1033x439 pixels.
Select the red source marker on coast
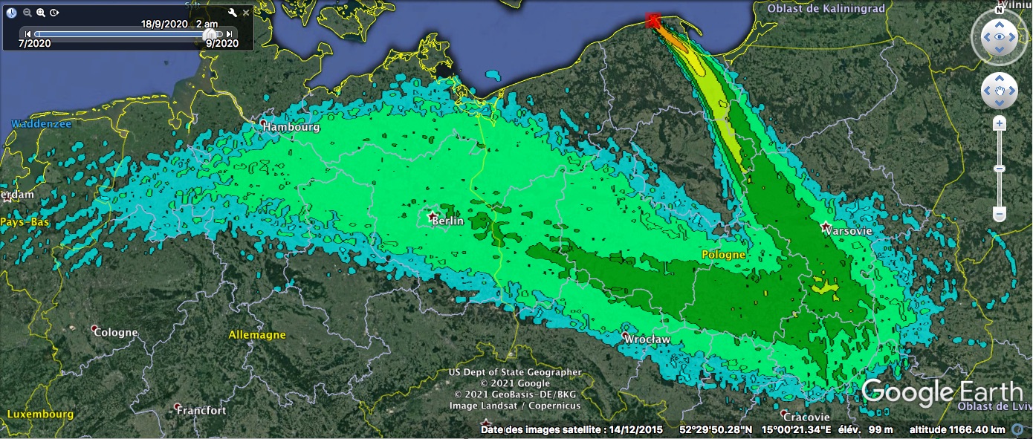coord(652,20)
